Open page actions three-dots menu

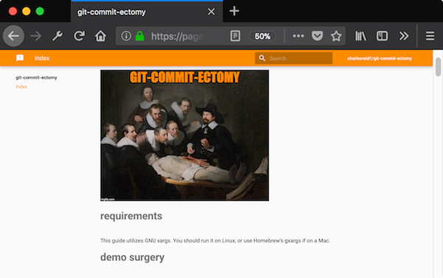coord(298,36)
